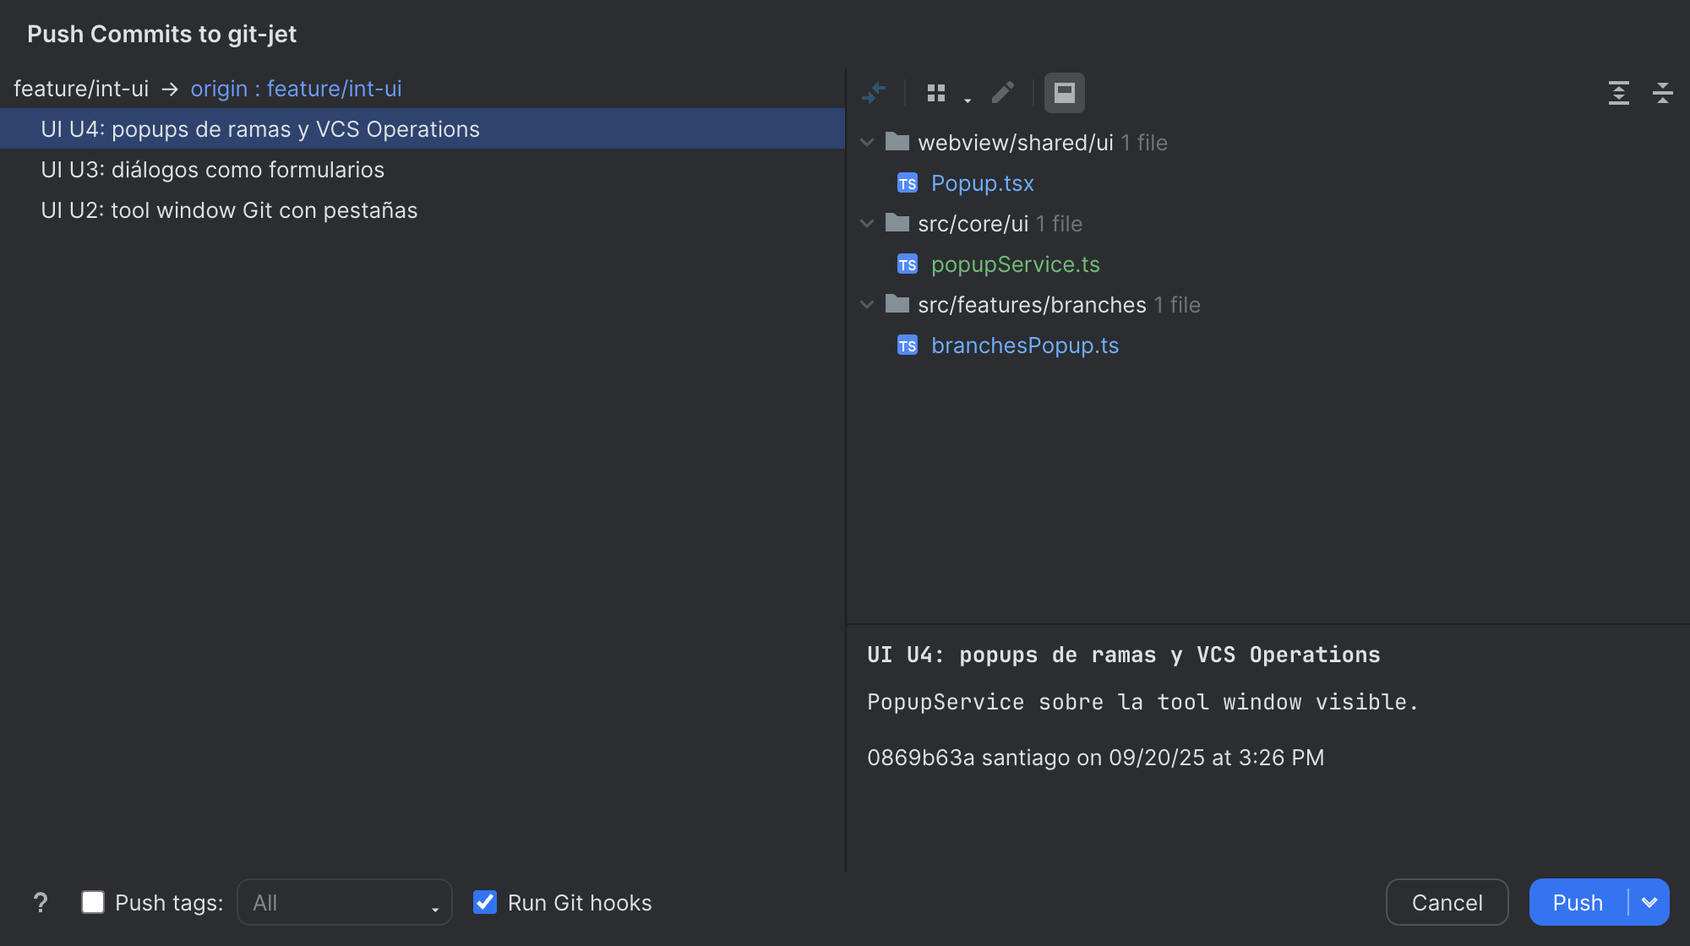Click the Collapse All icon
This screenshot has width=1690, height=946.
[1663, 92]
